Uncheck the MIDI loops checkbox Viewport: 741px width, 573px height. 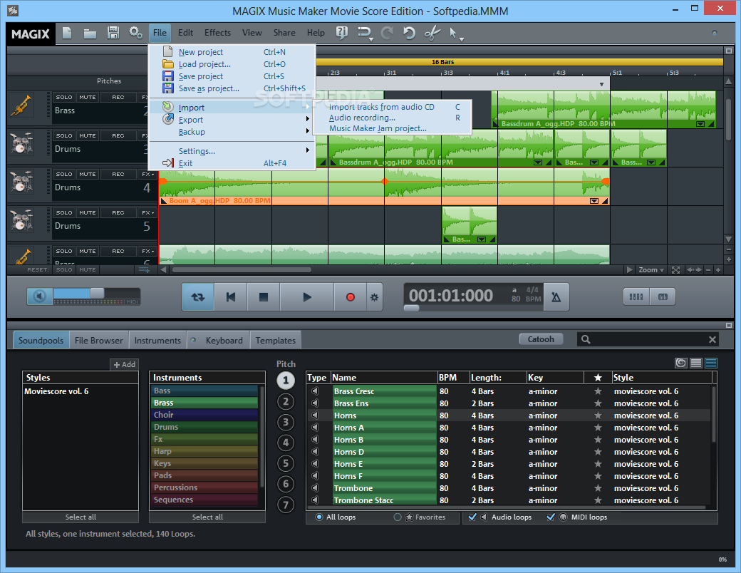(x=551, y=517)
